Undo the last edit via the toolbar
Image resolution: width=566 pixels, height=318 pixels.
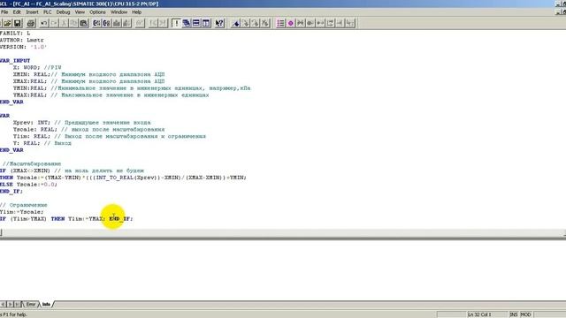point(44,24)
